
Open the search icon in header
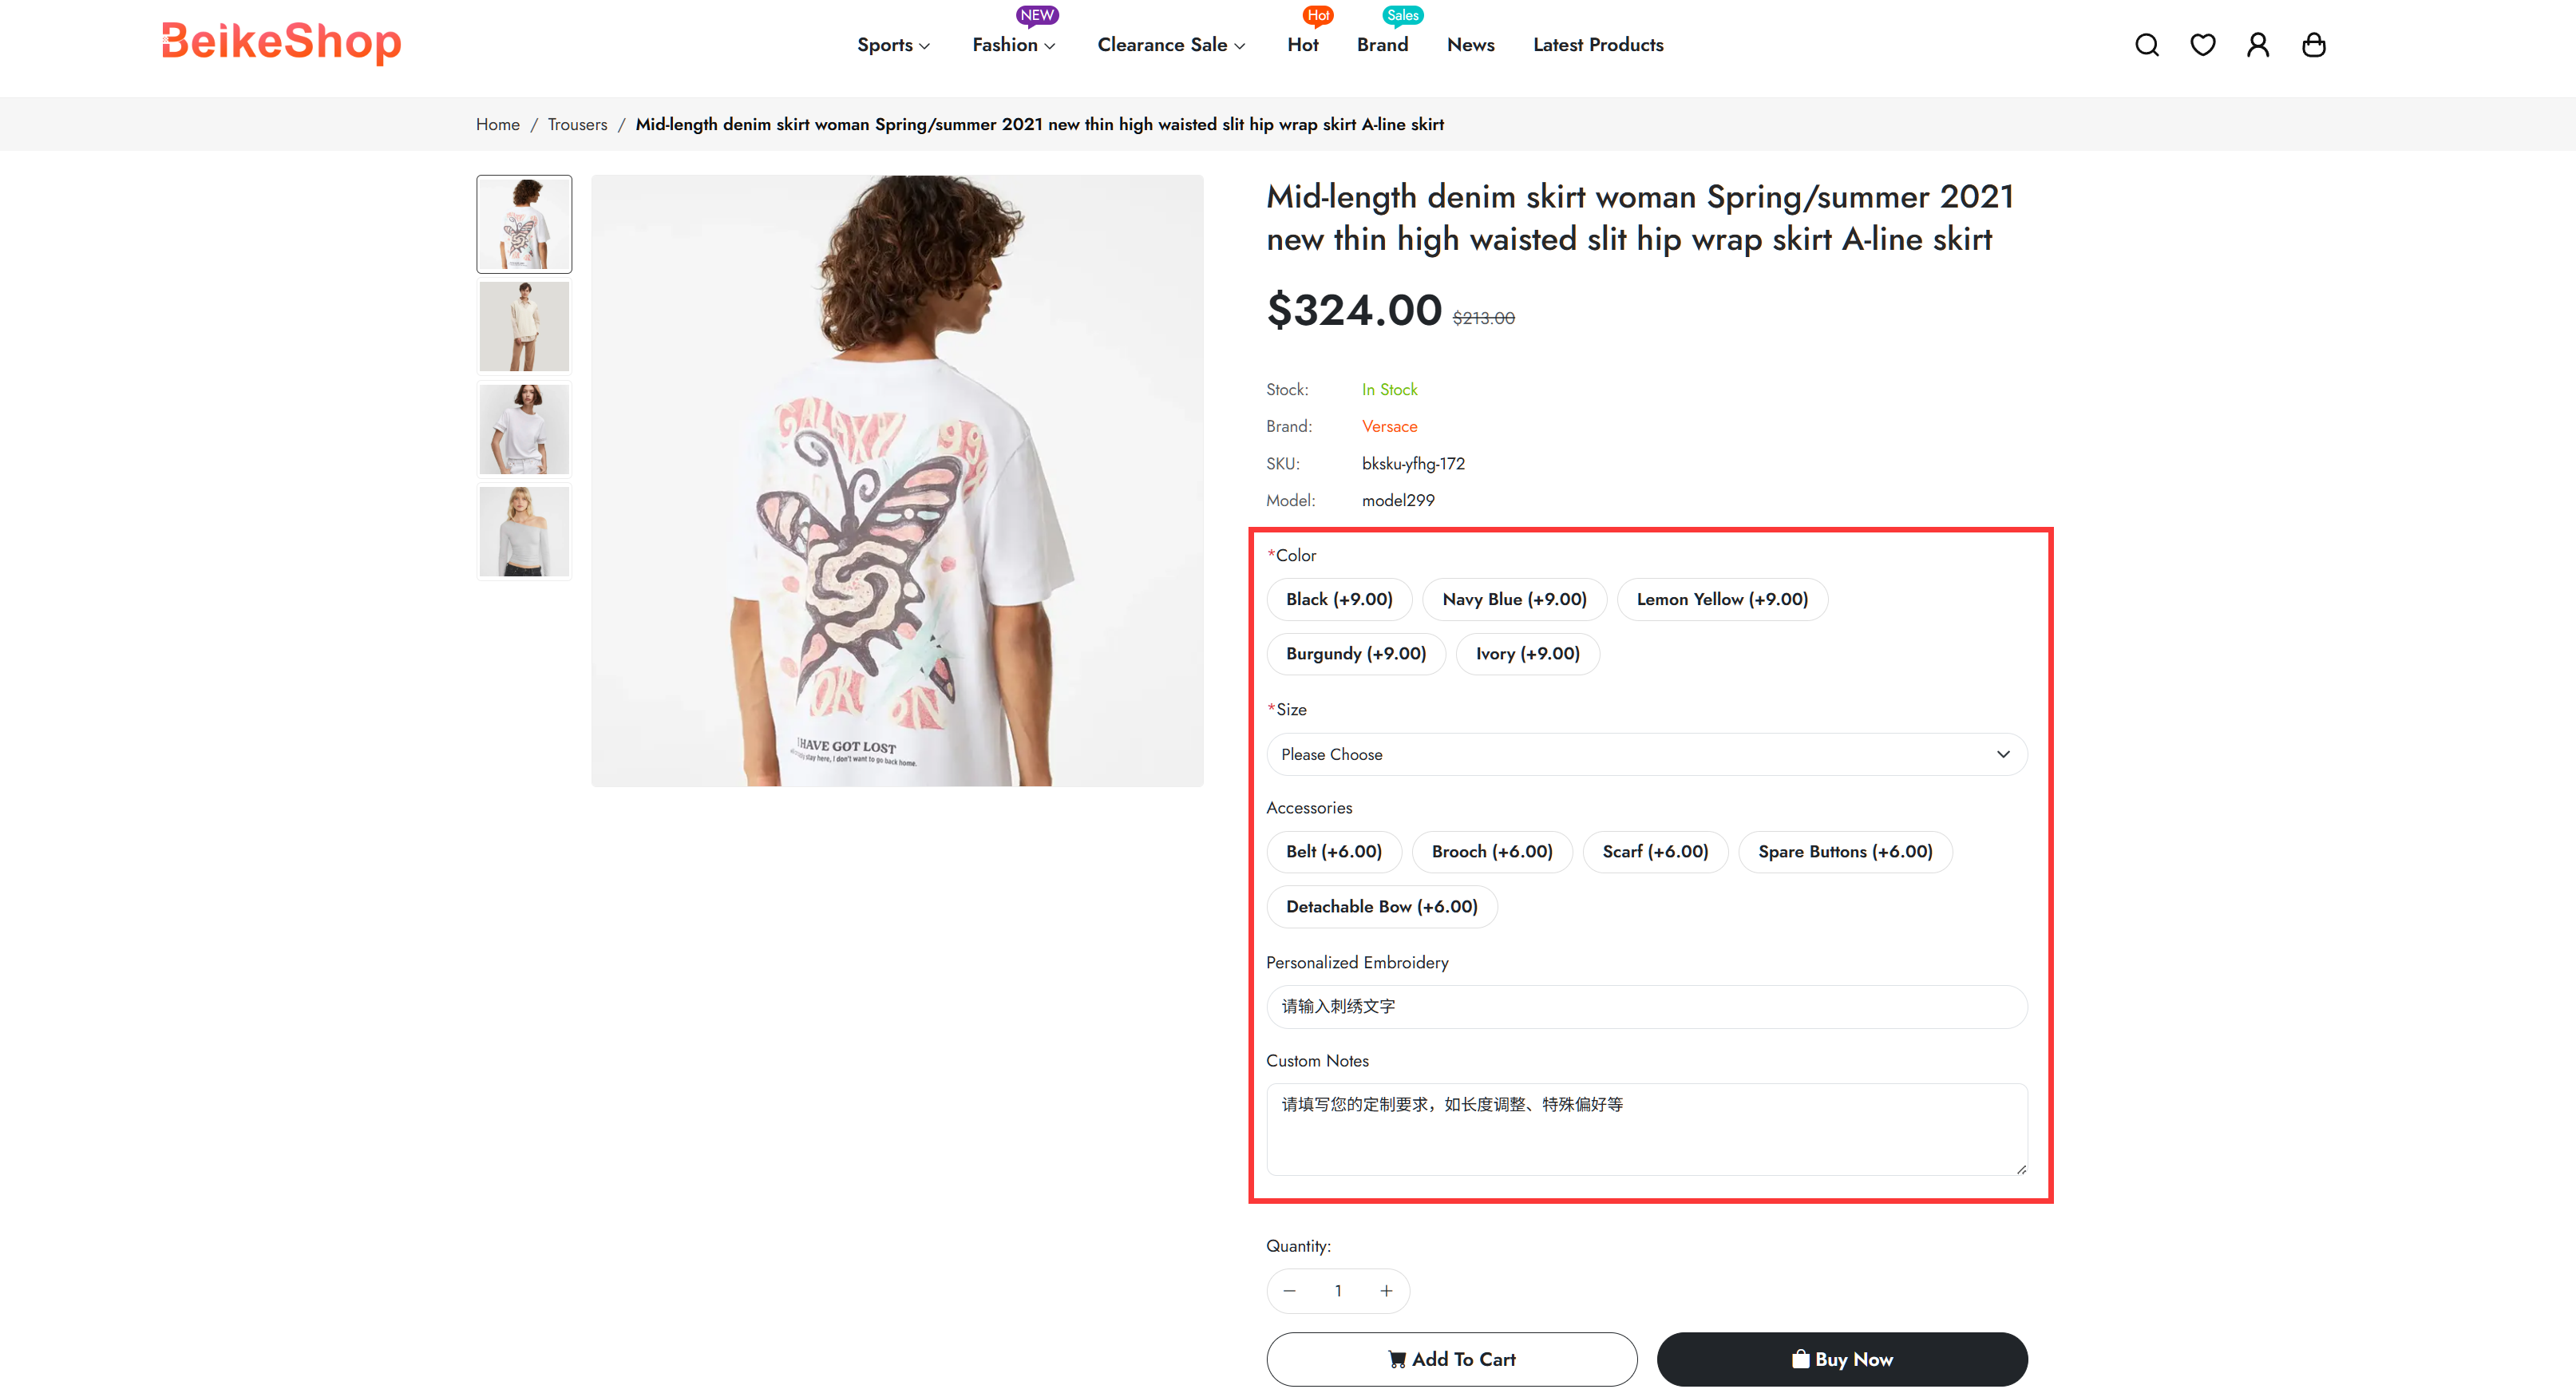[2146, 45]
